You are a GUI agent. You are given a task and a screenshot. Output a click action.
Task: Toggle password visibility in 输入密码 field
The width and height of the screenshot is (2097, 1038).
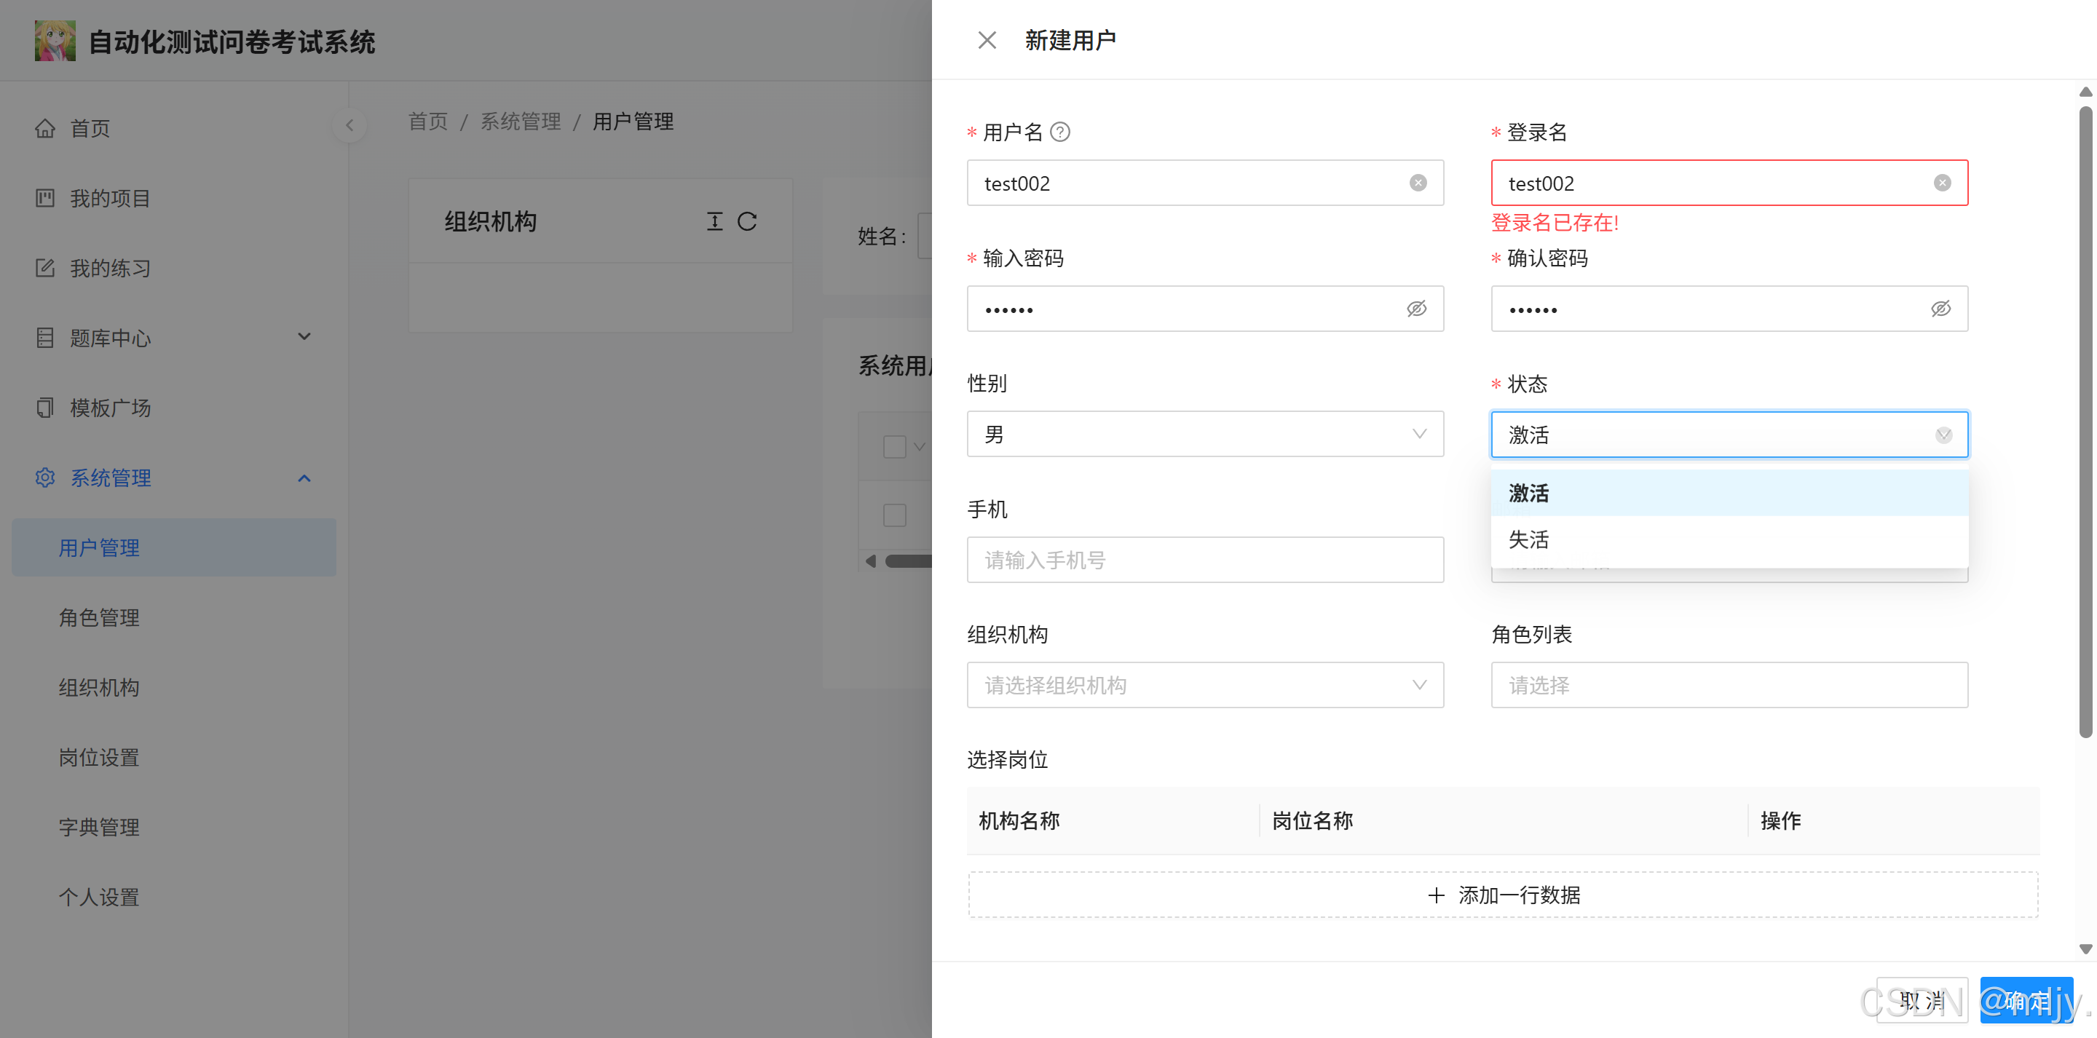tap(1416, 309)
